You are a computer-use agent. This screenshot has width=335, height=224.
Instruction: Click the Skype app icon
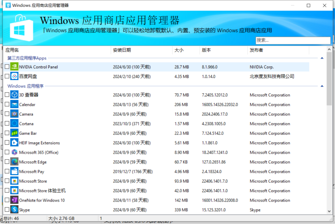tap(14, 210)
